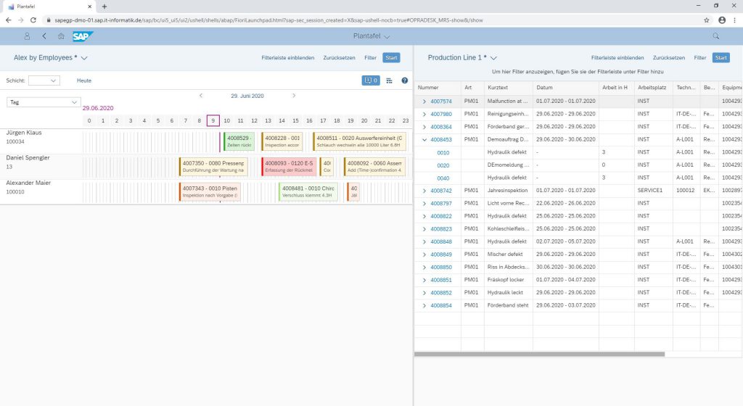Viewport: 743px width, 406px height.
Task: Select employee row Jürgen Klaus
Action: click(206, 141)
